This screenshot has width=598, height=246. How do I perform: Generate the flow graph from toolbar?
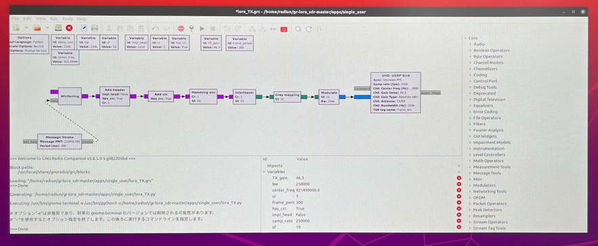[192, 28]
